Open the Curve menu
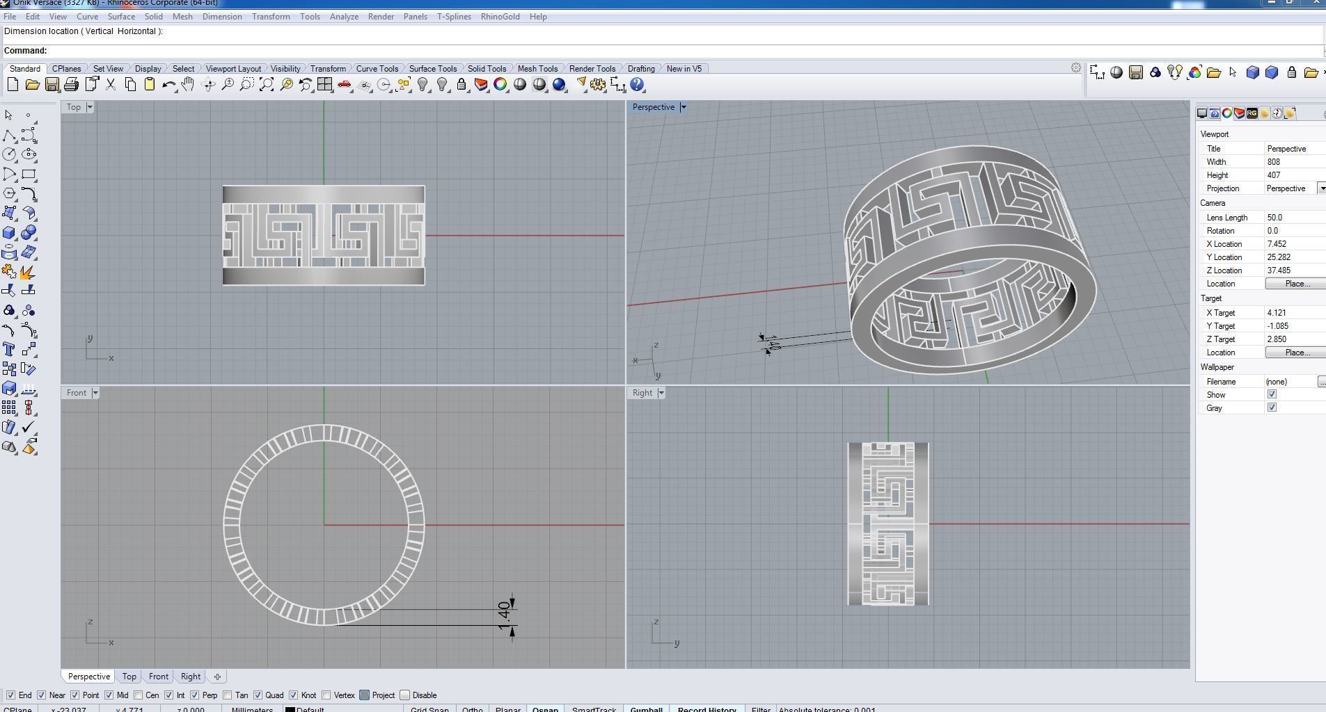The height and width of the screenshot is (712, 1326). click(x=87, y=17)
